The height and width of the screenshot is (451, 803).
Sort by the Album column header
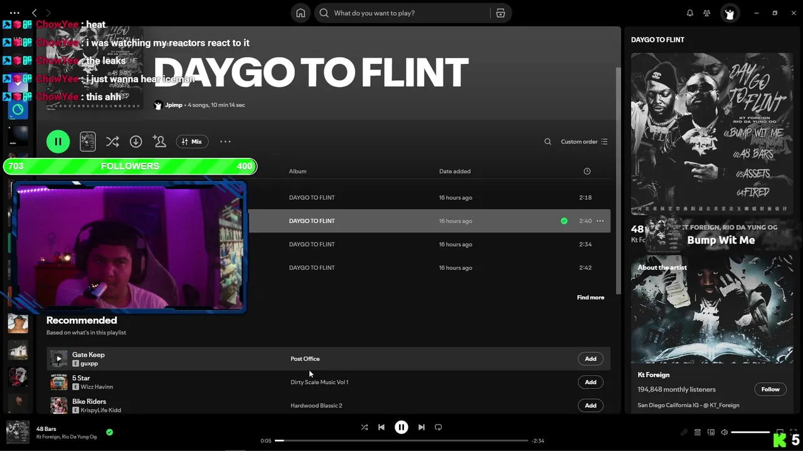297,171
